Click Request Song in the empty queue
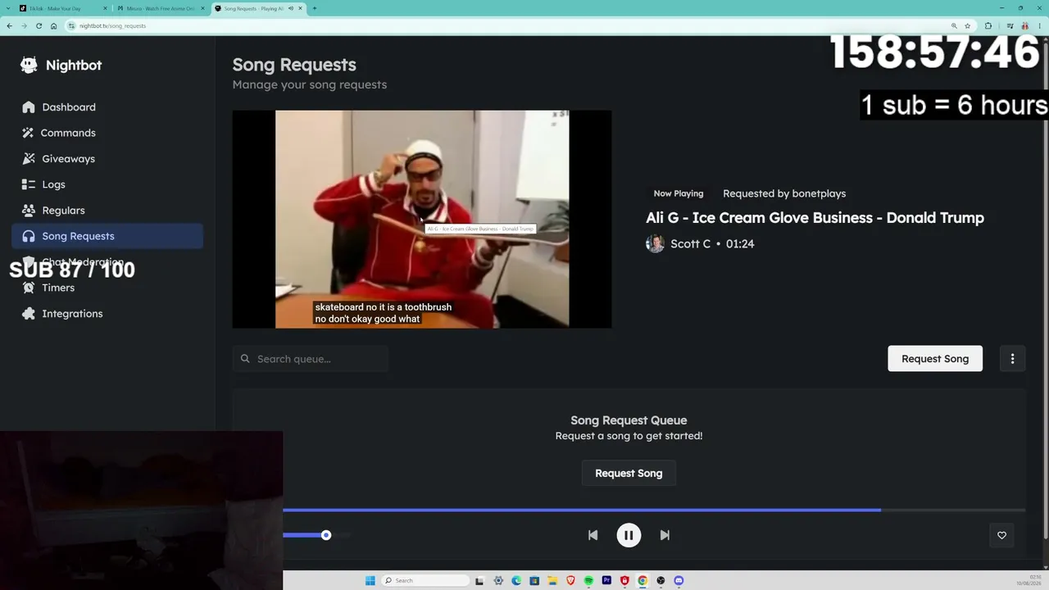Image resolution: width=1049 pixels, height=590 pixels. [629, 474]
